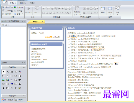Select the start page document tab
The height and width of the screenshot is (103, 134).
37,22
